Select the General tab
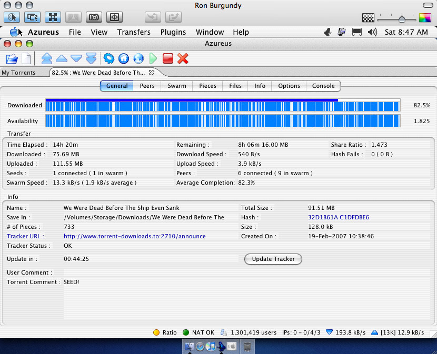Viewport: 437px width, 354px height. point(117,86)
